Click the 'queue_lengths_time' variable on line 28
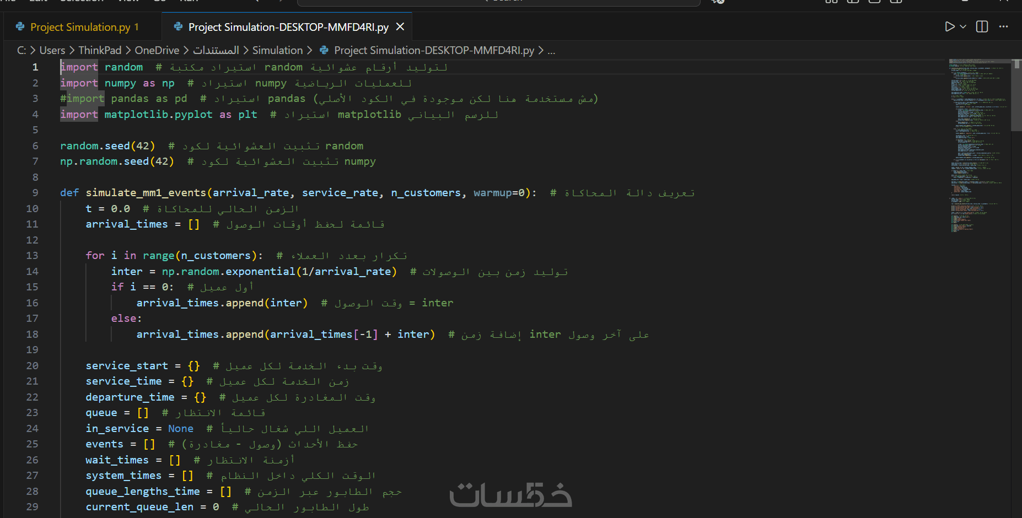The image size is (1022, 518). pos(143,492)
